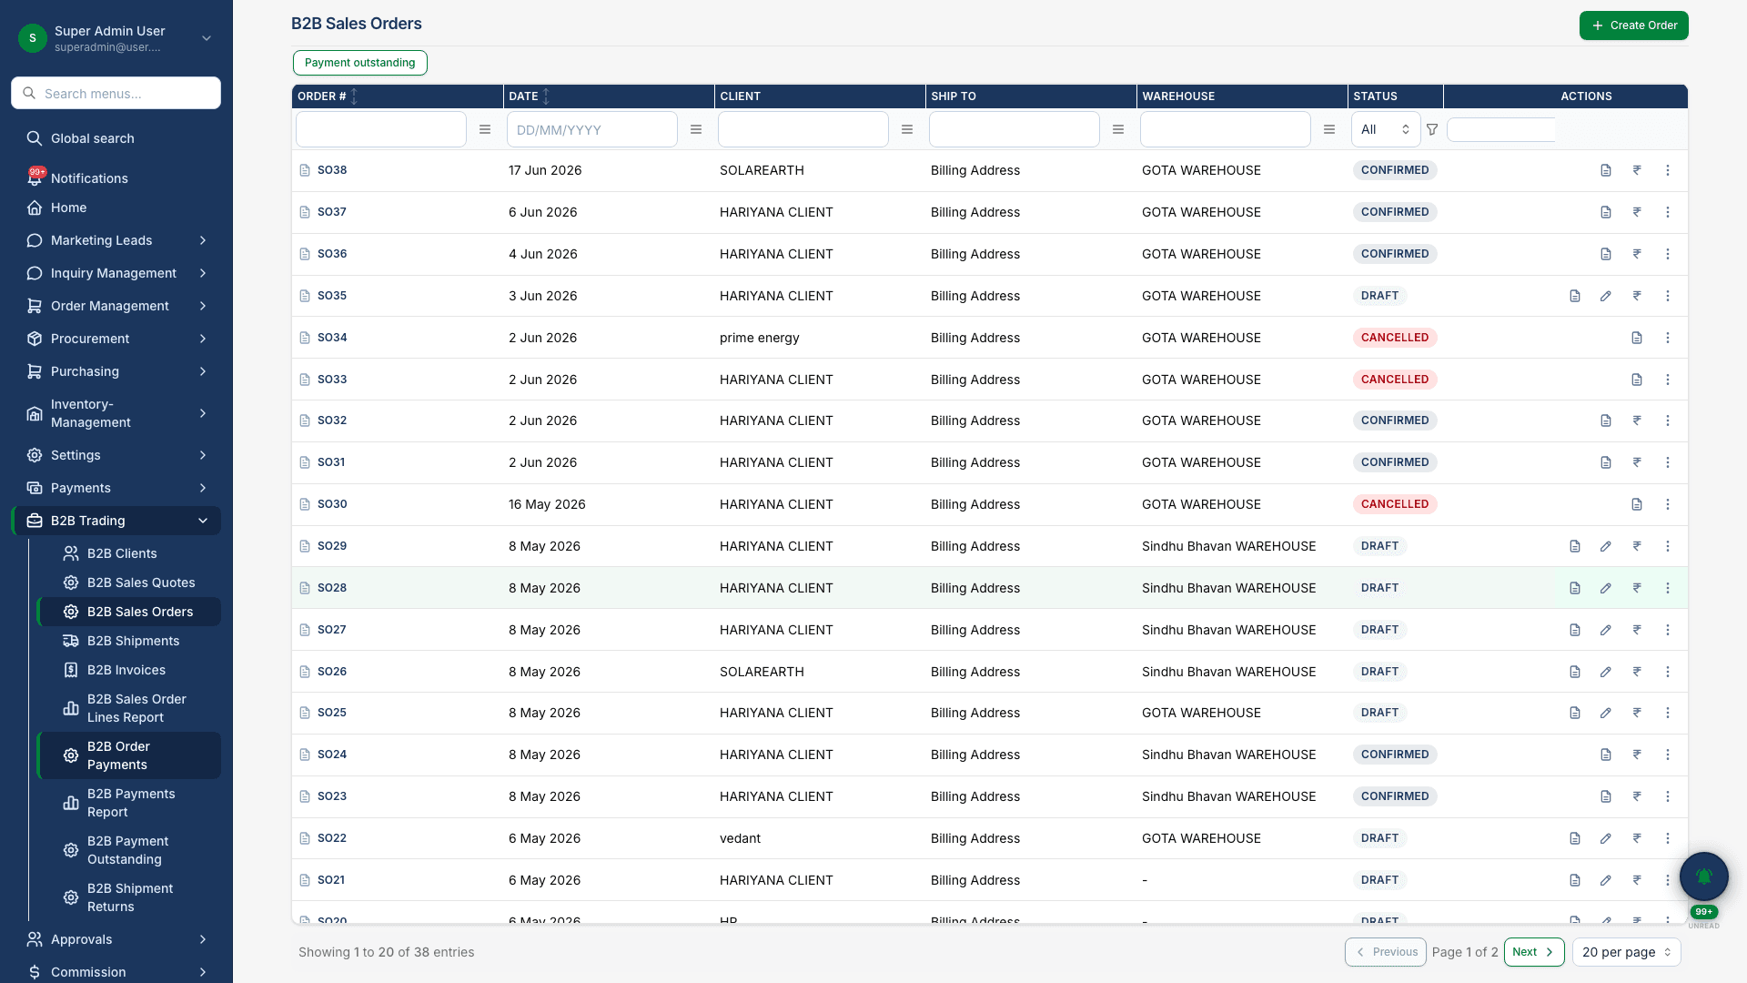Screen dimensions: 1747x983
Task: Open the document icon for cancelled SO34
Action: pyautogui.click(x=1637, y=338)
